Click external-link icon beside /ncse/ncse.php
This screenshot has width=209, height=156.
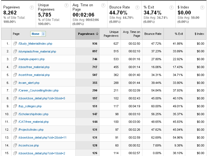tap(15, 145)
